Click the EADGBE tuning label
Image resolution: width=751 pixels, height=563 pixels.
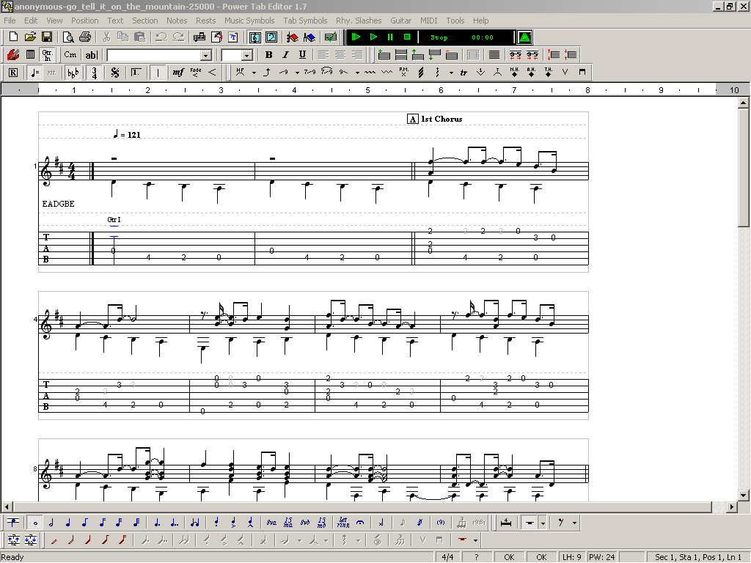59,204
